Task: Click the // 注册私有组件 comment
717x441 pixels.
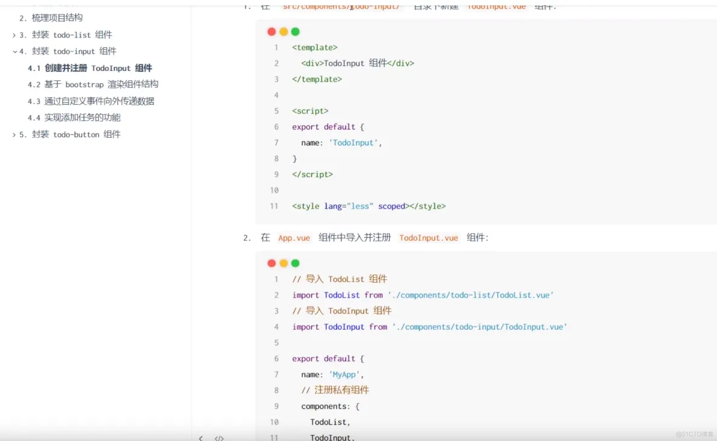Action: 335,390
